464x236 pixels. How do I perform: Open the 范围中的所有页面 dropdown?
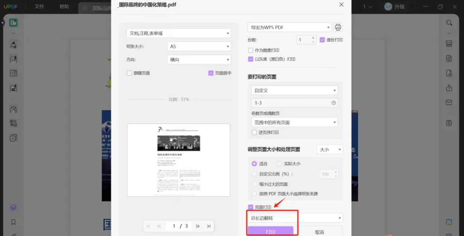coord(295,123)
